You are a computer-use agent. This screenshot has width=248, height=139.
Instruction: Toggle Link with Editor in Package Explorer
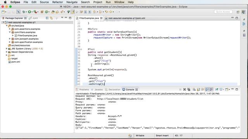click(51, 18)
